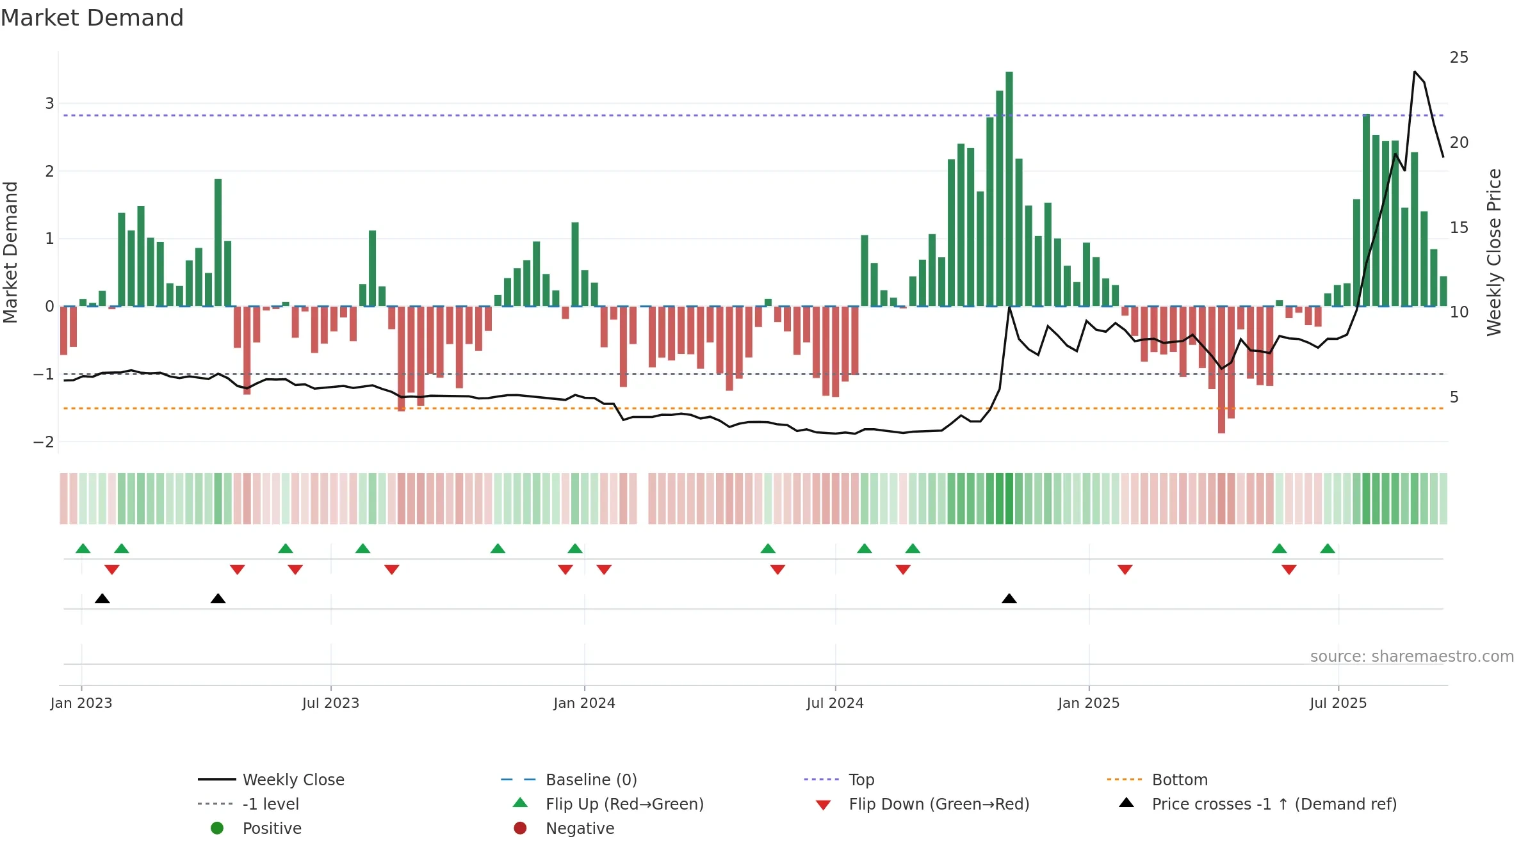Click the right axis value 25

pyautogui.click(x=1460, y=58)
